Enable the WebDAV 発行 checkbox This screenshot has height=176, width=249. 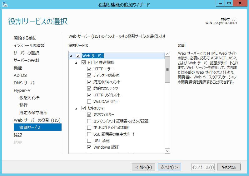tap(89, 101)
